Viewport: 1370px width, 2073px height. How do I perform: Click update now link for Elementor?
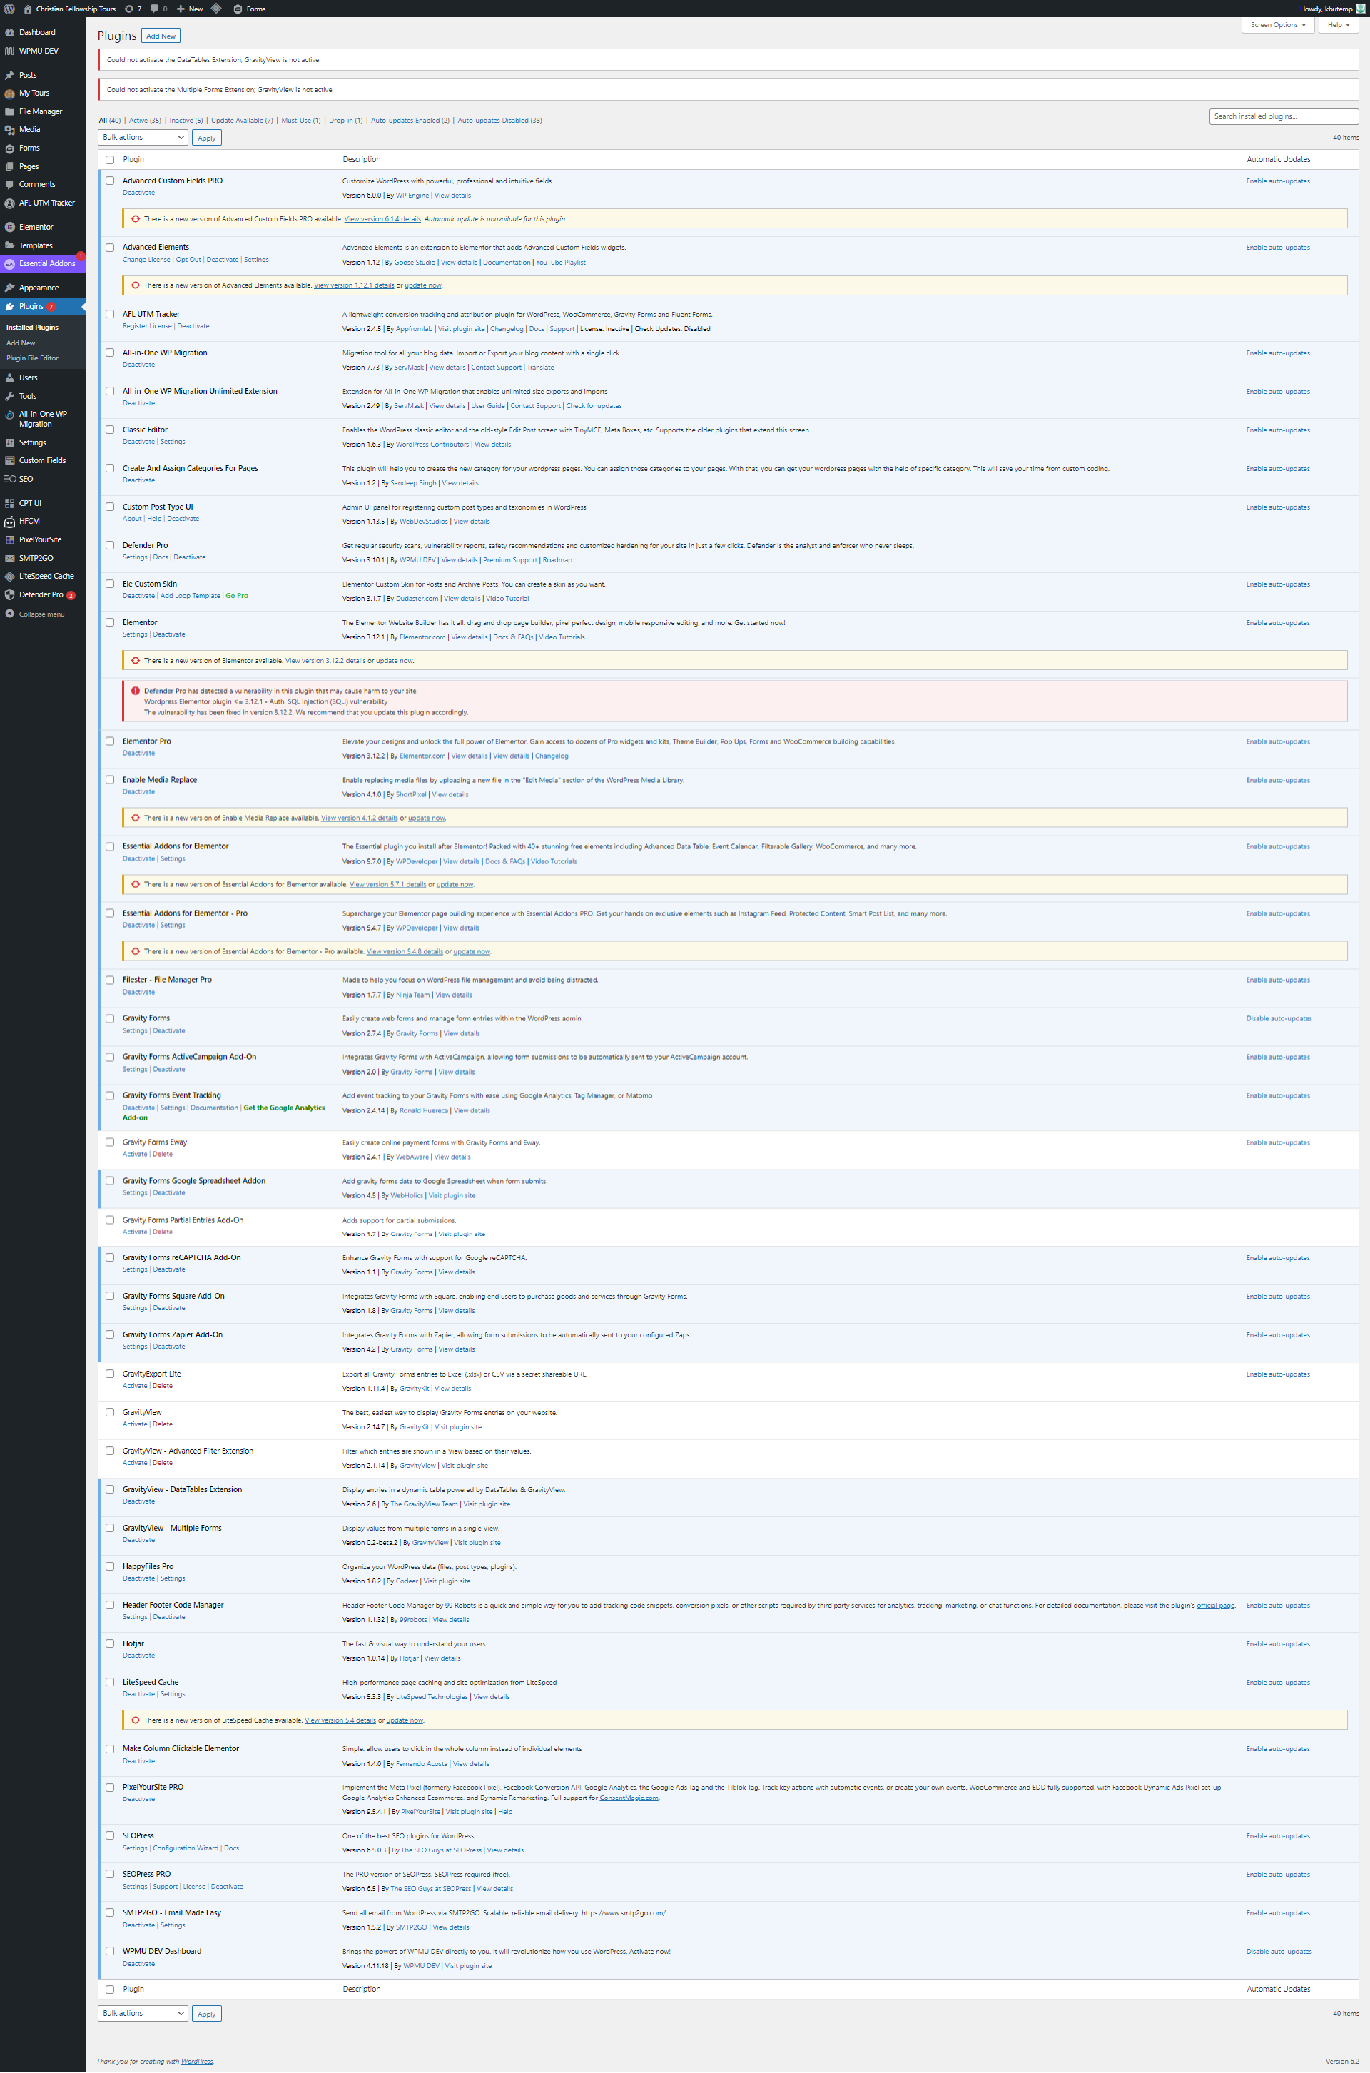click(x=394, y=662)
